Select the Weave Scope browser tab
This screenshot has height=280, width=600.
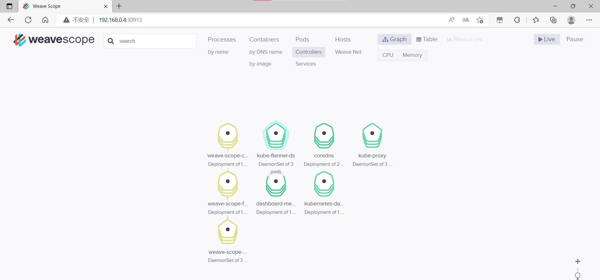coord(66,6)
